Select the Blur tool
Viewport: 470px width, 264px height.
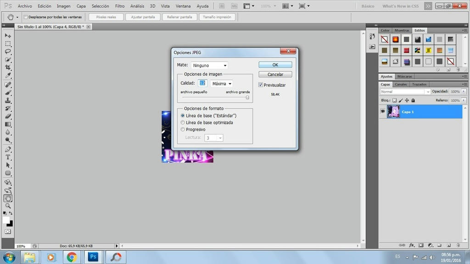(x=8, y=132)
